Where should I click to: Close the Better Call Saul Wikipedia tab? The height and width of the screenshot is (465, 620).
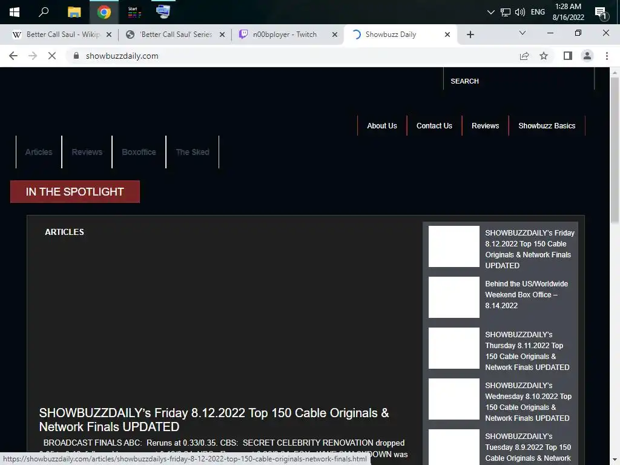tap(109, 35)
